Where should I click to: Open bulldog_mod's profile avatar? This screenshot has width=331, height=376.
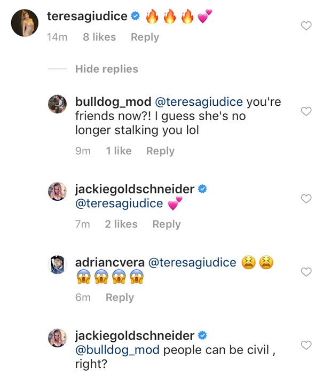[57, 104]
